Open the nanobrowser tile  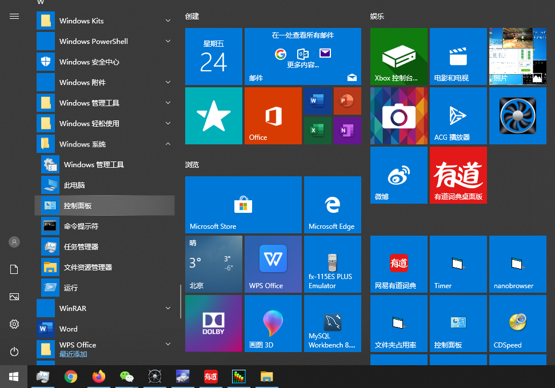pyautogui.click(x=518, y=264)
